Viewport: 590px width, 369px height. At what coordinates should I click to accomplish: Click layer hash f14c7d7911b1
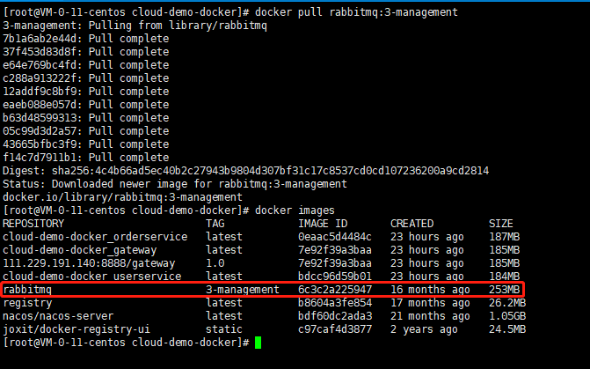pyautogui.click(x=40, y=158)
